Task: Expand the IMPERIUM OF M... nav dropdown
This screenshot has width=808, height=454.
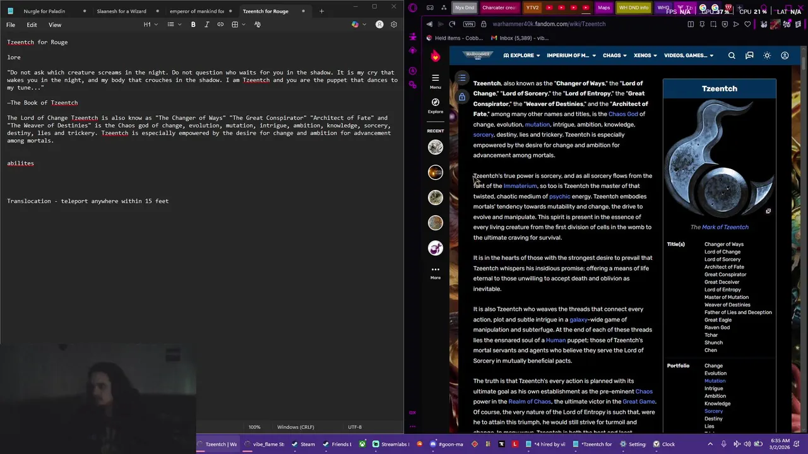Action: (571, 55)
